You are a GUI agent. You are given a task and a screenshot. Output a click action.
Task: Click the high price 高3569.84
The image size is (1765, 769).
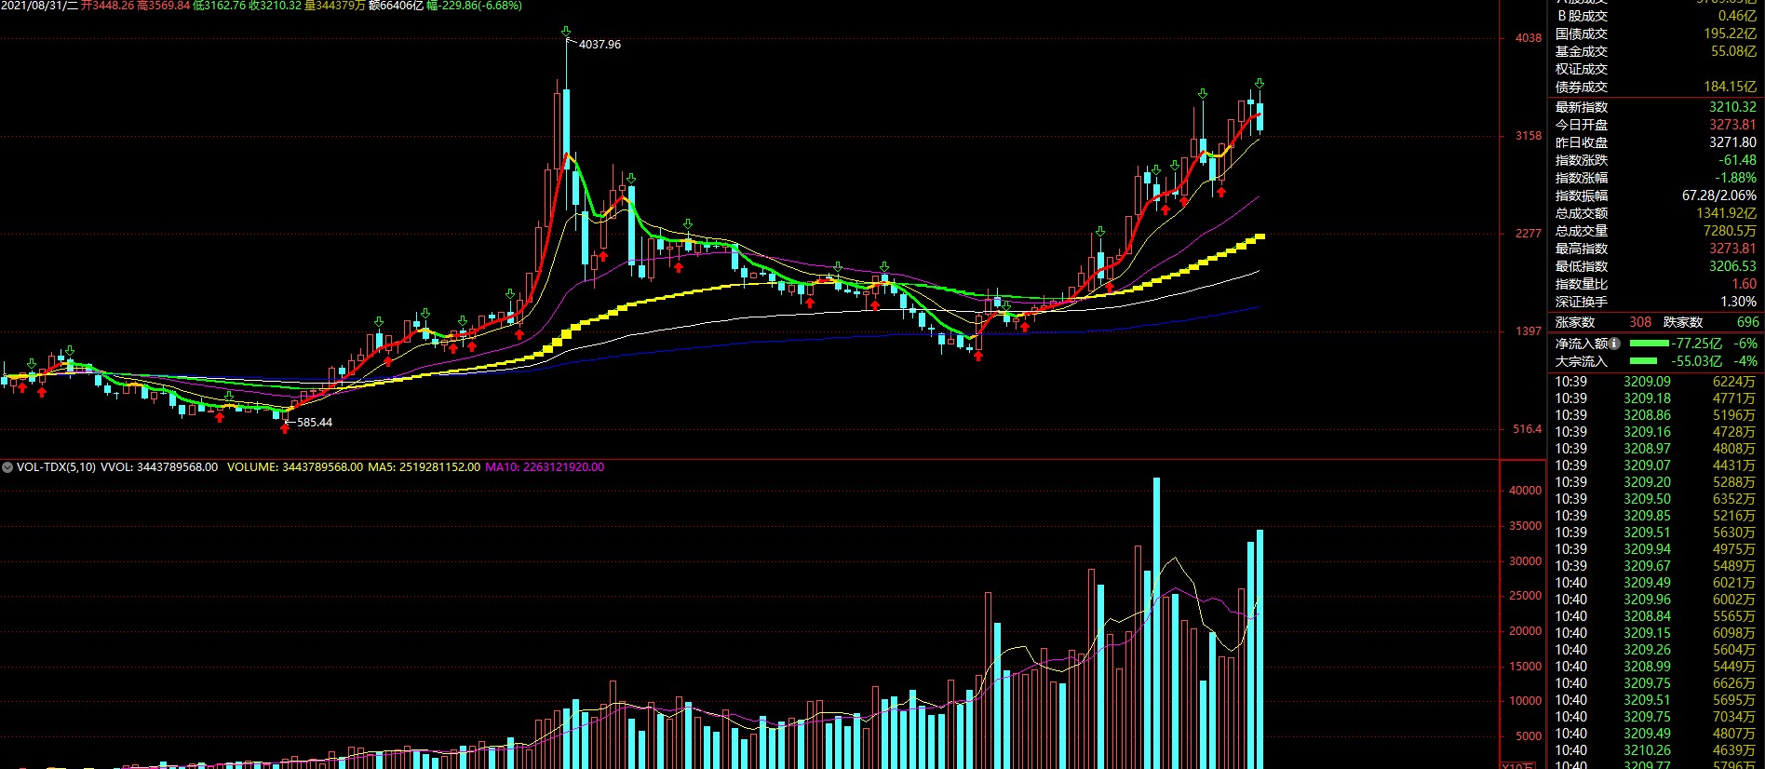(164, 6)
